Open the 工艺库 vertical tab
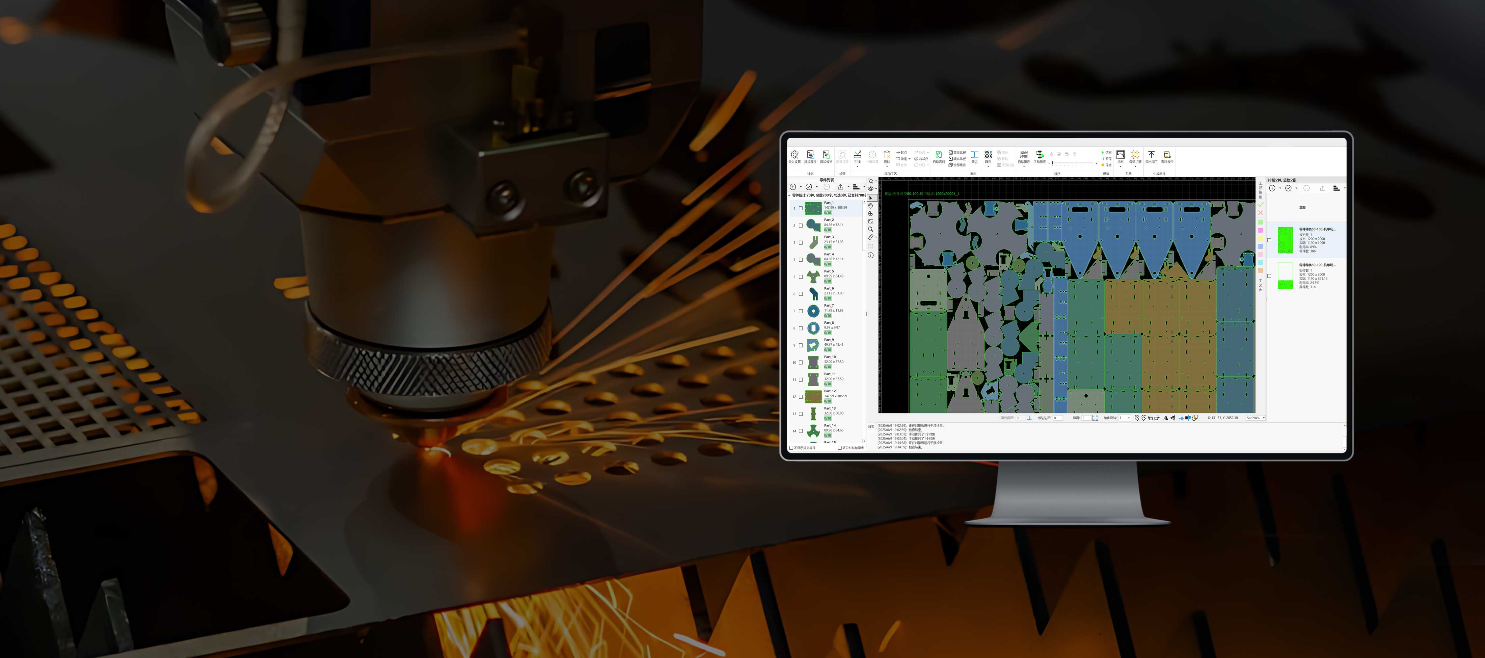The height and width of the screenshot is (658, 1485). tap(1260, 286)
